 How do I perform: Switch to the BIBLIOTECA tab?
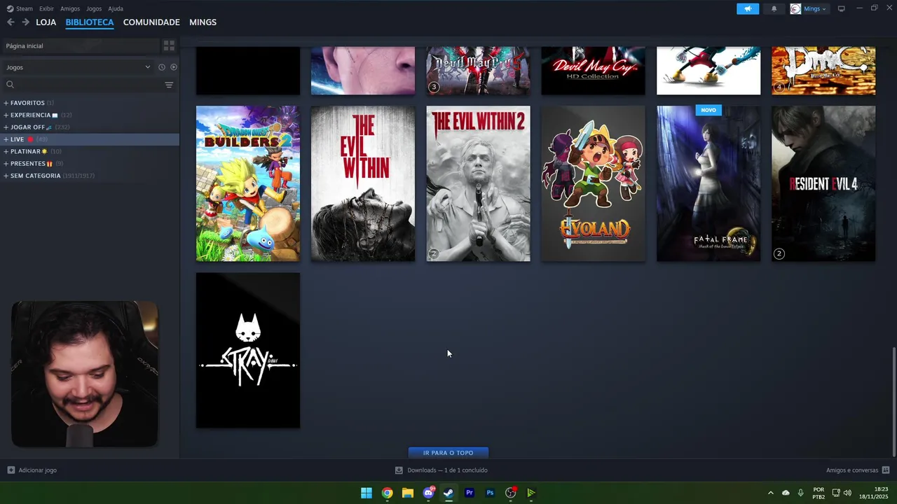coord(90,22)
